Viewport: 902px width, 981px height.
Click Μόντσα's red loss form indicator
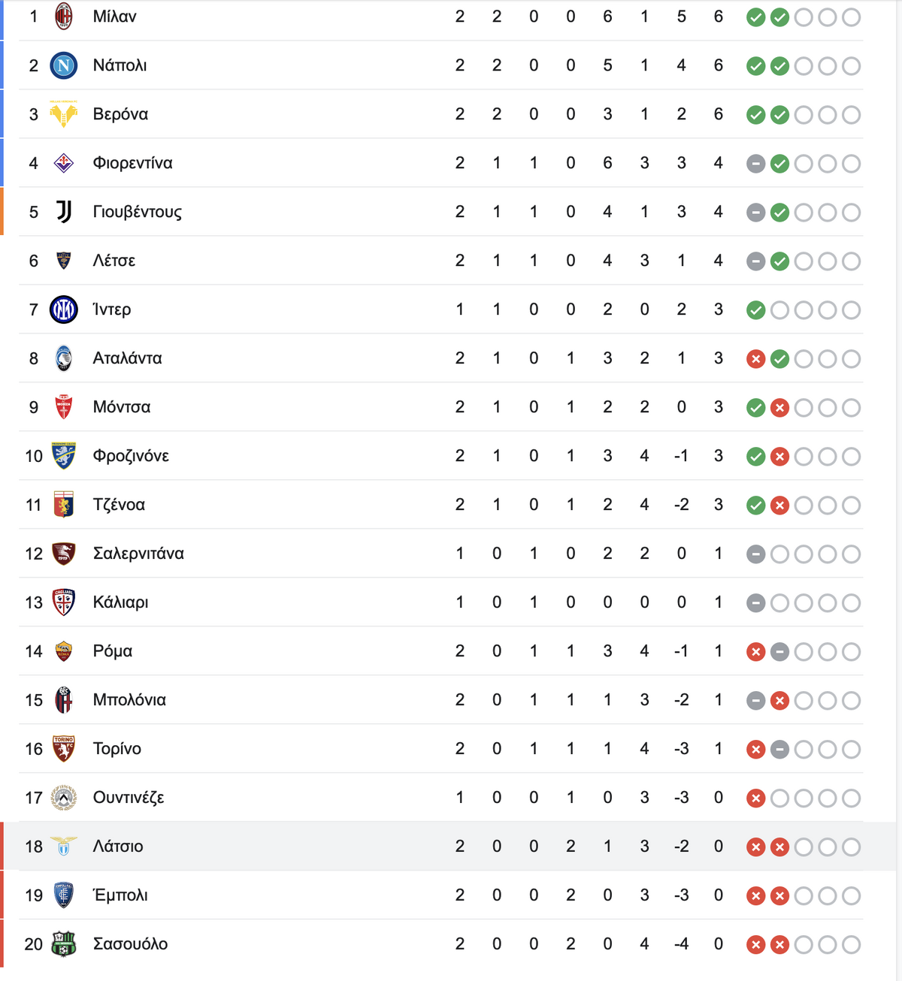pos(780,408)
